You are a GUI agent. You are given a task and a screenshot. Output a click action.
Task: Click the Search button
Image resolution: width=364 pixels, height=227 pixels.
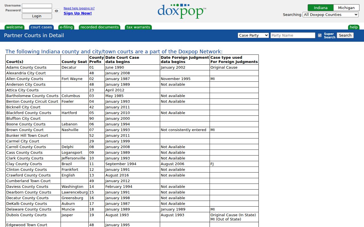click(345, 35)
